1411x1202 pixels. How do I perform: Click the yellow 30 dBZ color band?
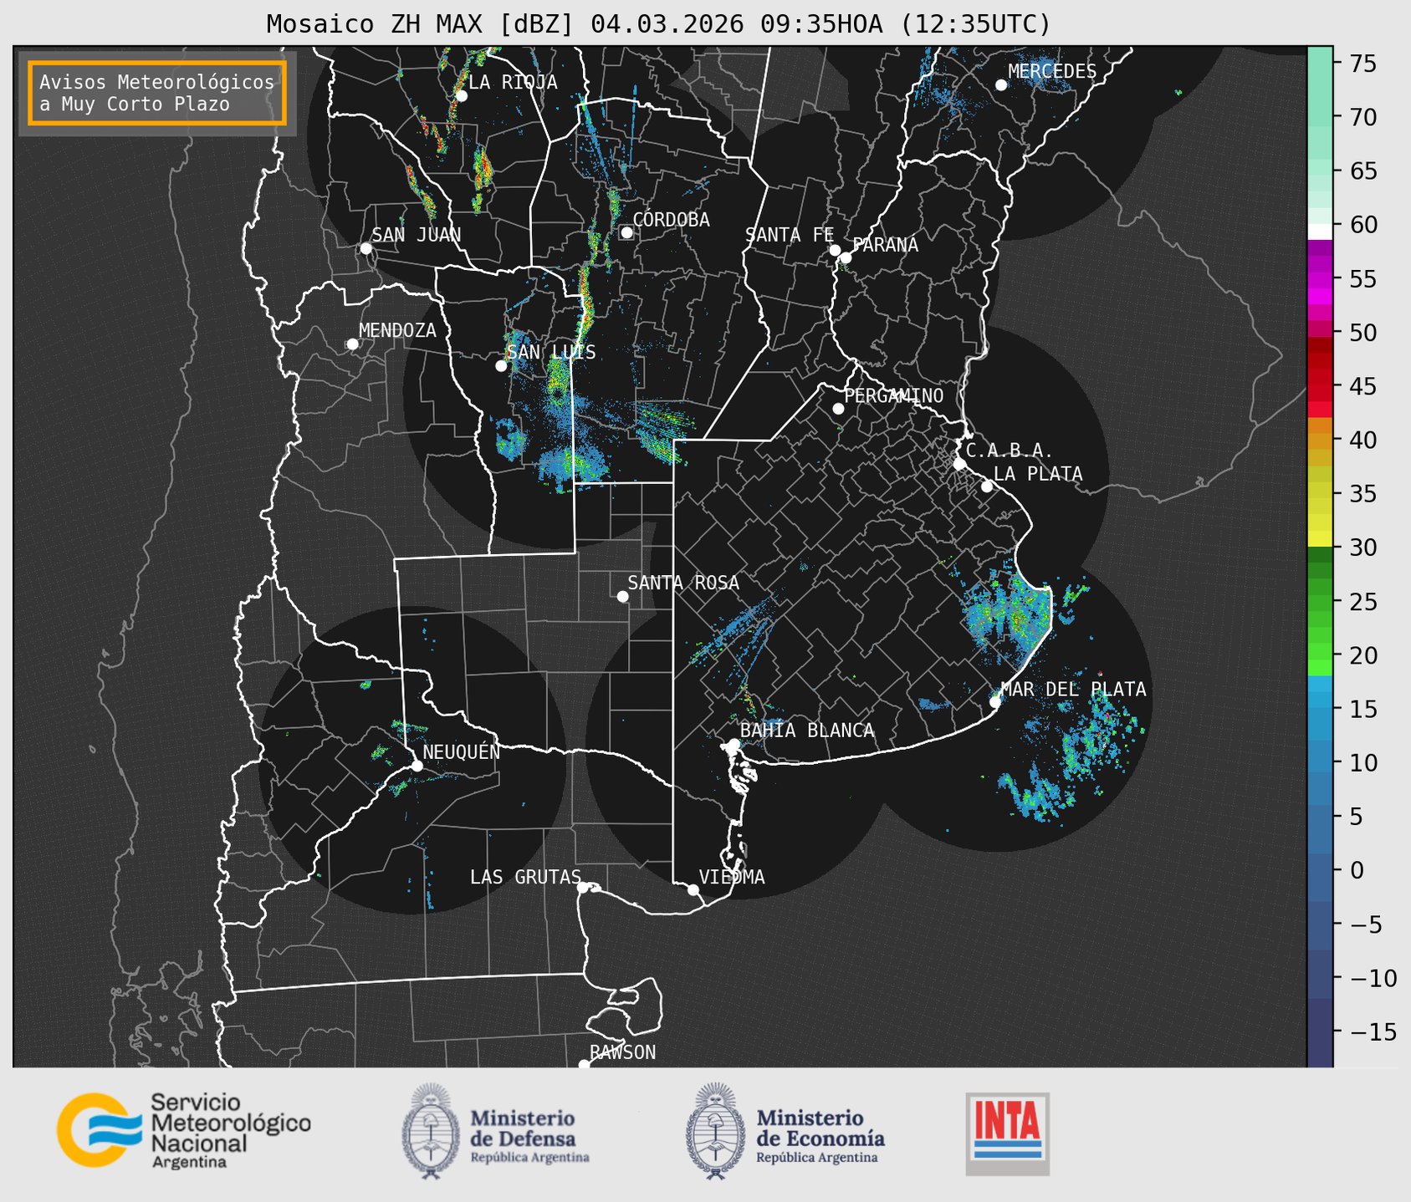[1320, 539]
